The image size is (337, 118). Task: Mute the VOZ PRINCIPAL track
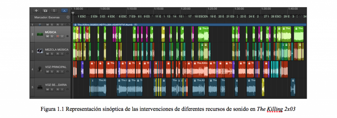(x=47, y=71)
